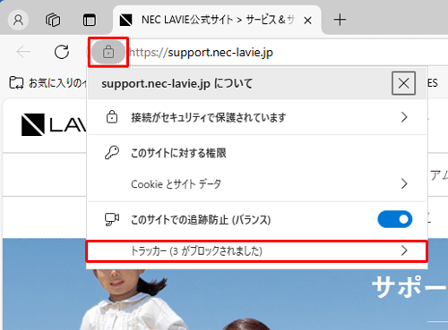Image resolution: width=448 pixels, height=330 pixels.
Task: Expand the Cookie とサイト データ chevron
Action: pyautogui.click(x=404, y=184)
